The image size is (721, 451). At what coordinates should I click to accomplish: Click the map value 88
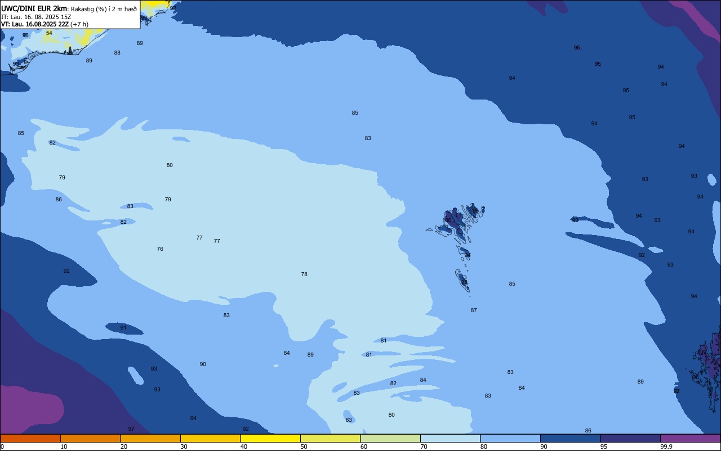click(117, 52)
